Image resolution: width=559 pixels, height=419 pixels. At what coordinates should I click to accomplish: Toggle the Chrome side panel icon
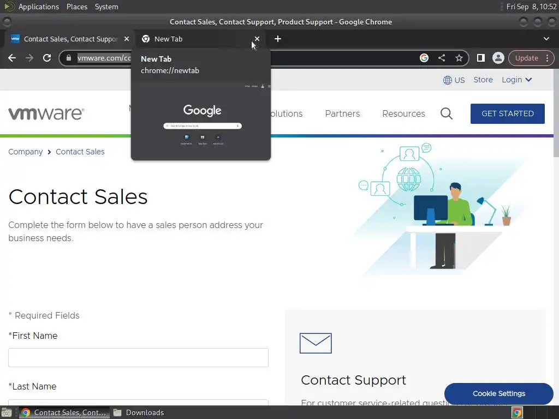(480, 58)
